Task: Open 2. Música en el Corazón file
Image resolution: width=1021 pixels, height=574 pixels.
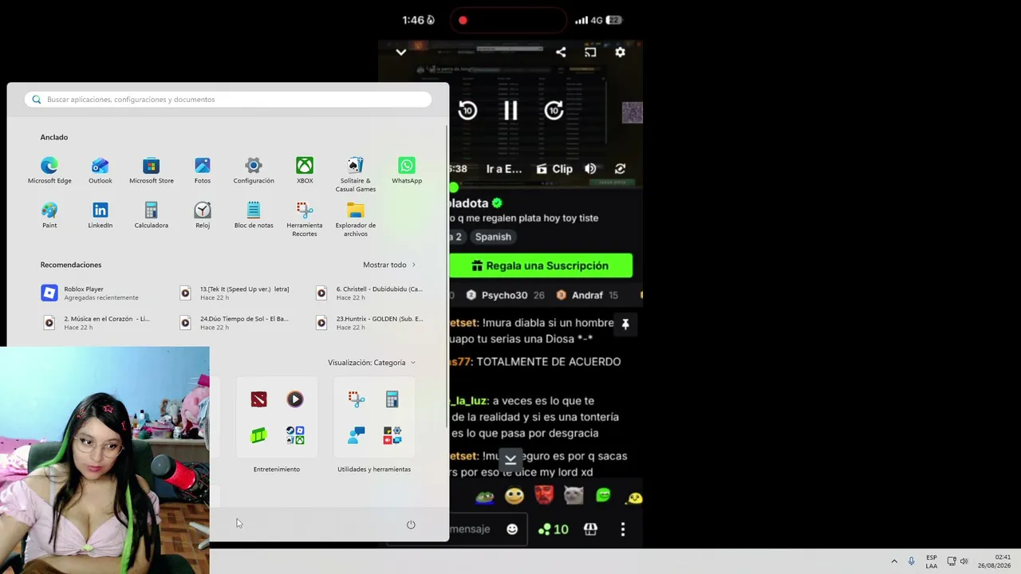Action: 100,322
